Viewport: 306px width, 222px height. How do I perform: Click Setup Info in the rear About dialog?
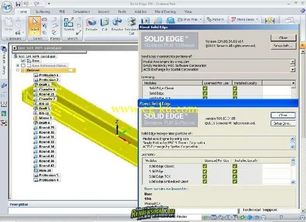point(283,46)
